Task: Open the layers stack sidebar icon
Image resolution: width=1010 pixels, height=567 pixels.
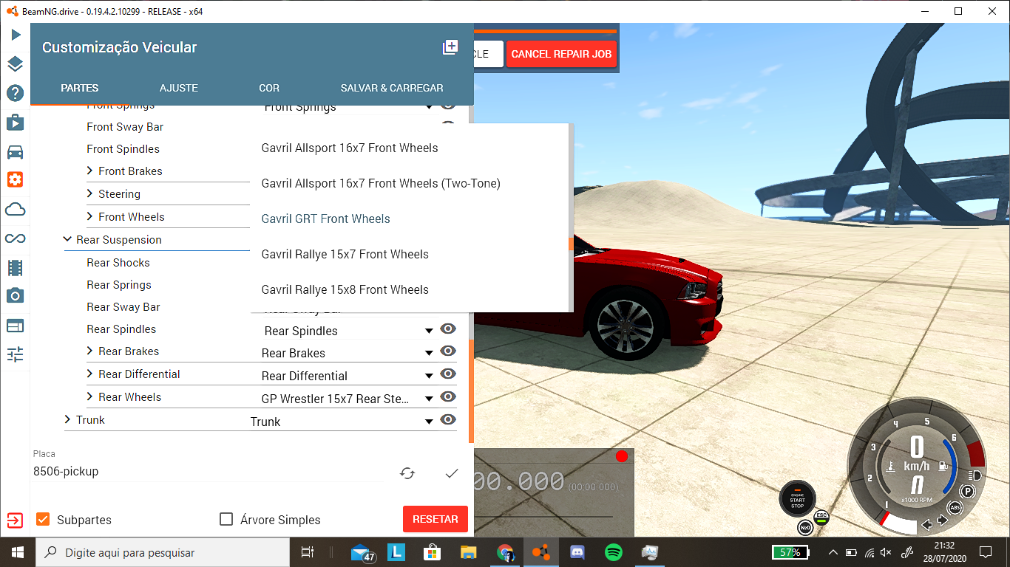Action: pyautogui.click(x=15, y=64)
